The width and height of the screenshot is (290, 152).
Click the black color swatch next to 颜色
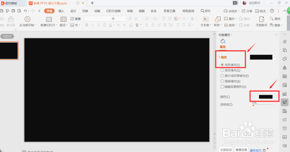266,97
